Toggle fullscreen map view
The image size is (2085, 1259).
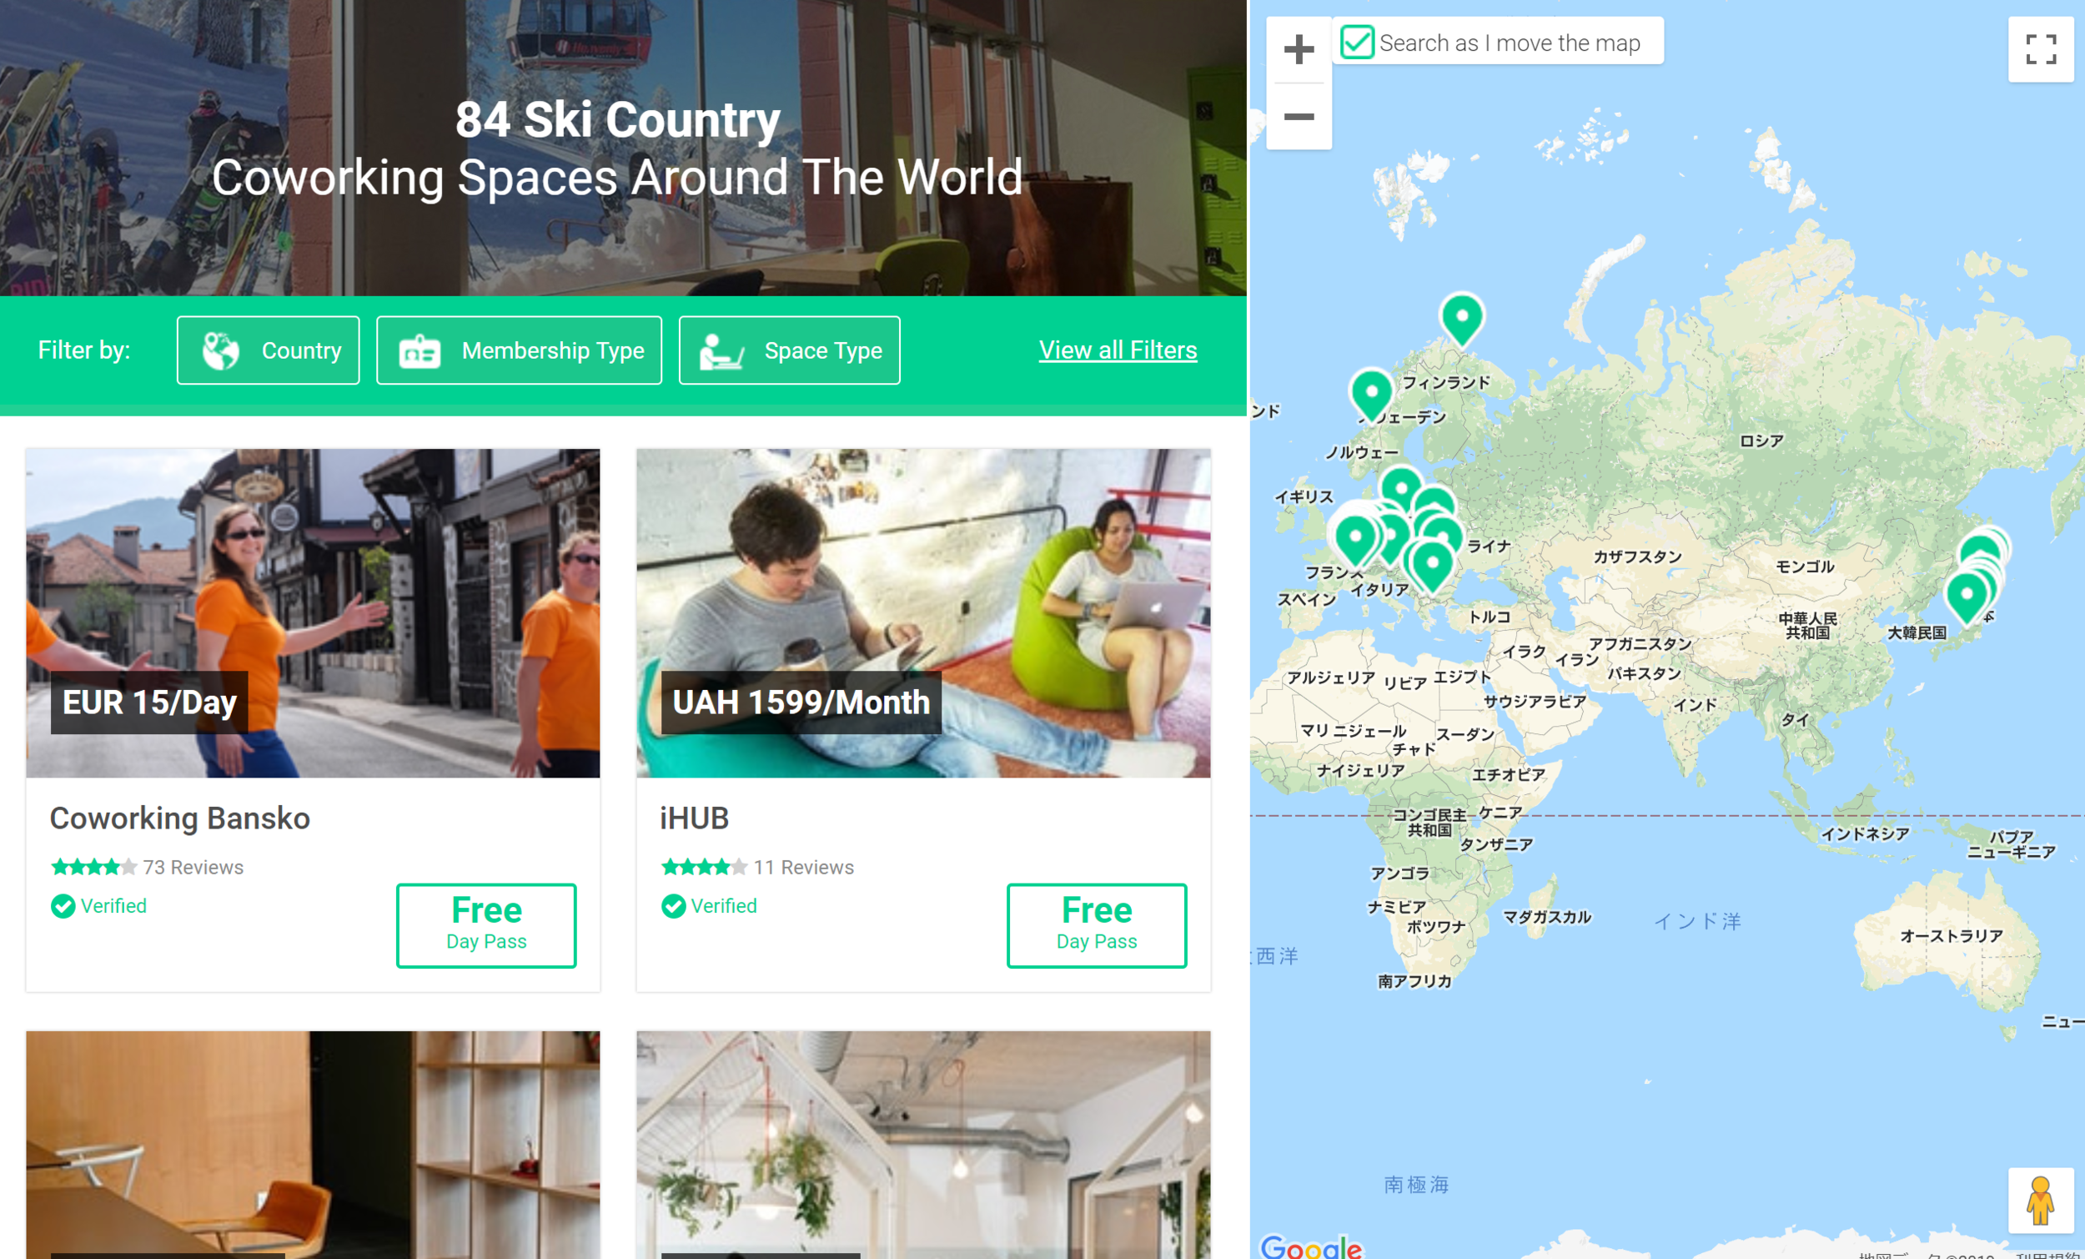(x=2040, y=49)
